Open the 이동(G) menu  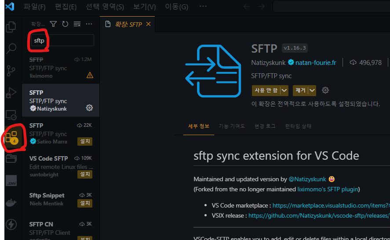coord(177,7)
